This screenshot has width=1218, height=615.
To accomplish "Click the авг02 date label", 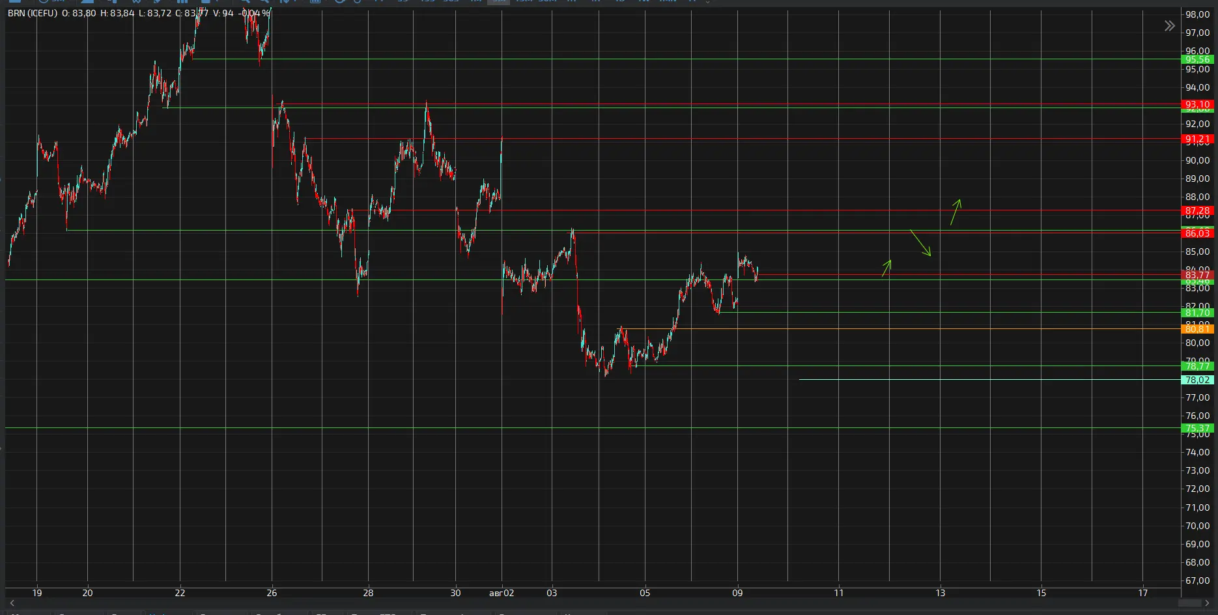I will tap(502, 593).
